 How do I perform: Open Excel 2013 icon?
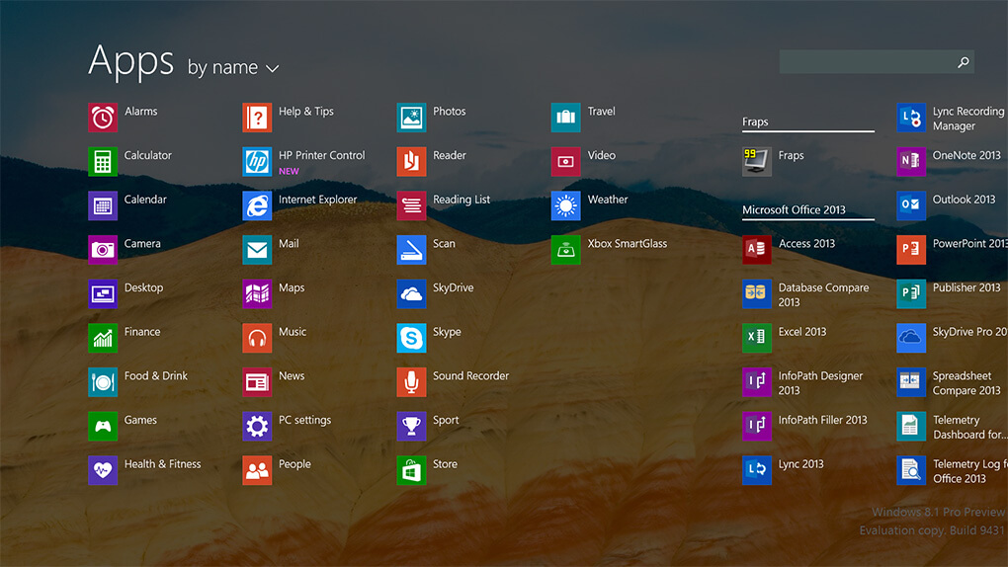[757, 338]
